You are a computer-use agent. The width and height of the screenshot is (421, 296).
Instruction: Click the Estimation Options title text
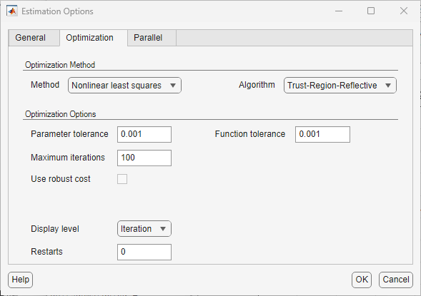[57, 11]
